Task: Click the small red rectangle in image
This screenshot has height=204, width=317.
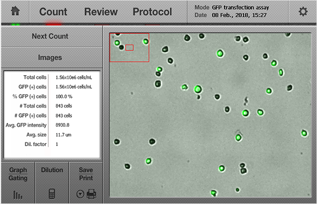Action: coord(129,48)
